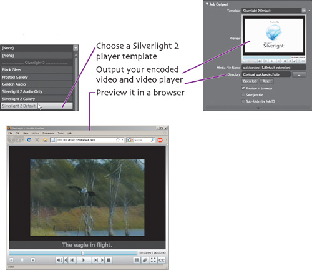Viewport: 312px width, 270px height.
Task: Click the search magnifier in the Google box
Action: click(153, 140)
